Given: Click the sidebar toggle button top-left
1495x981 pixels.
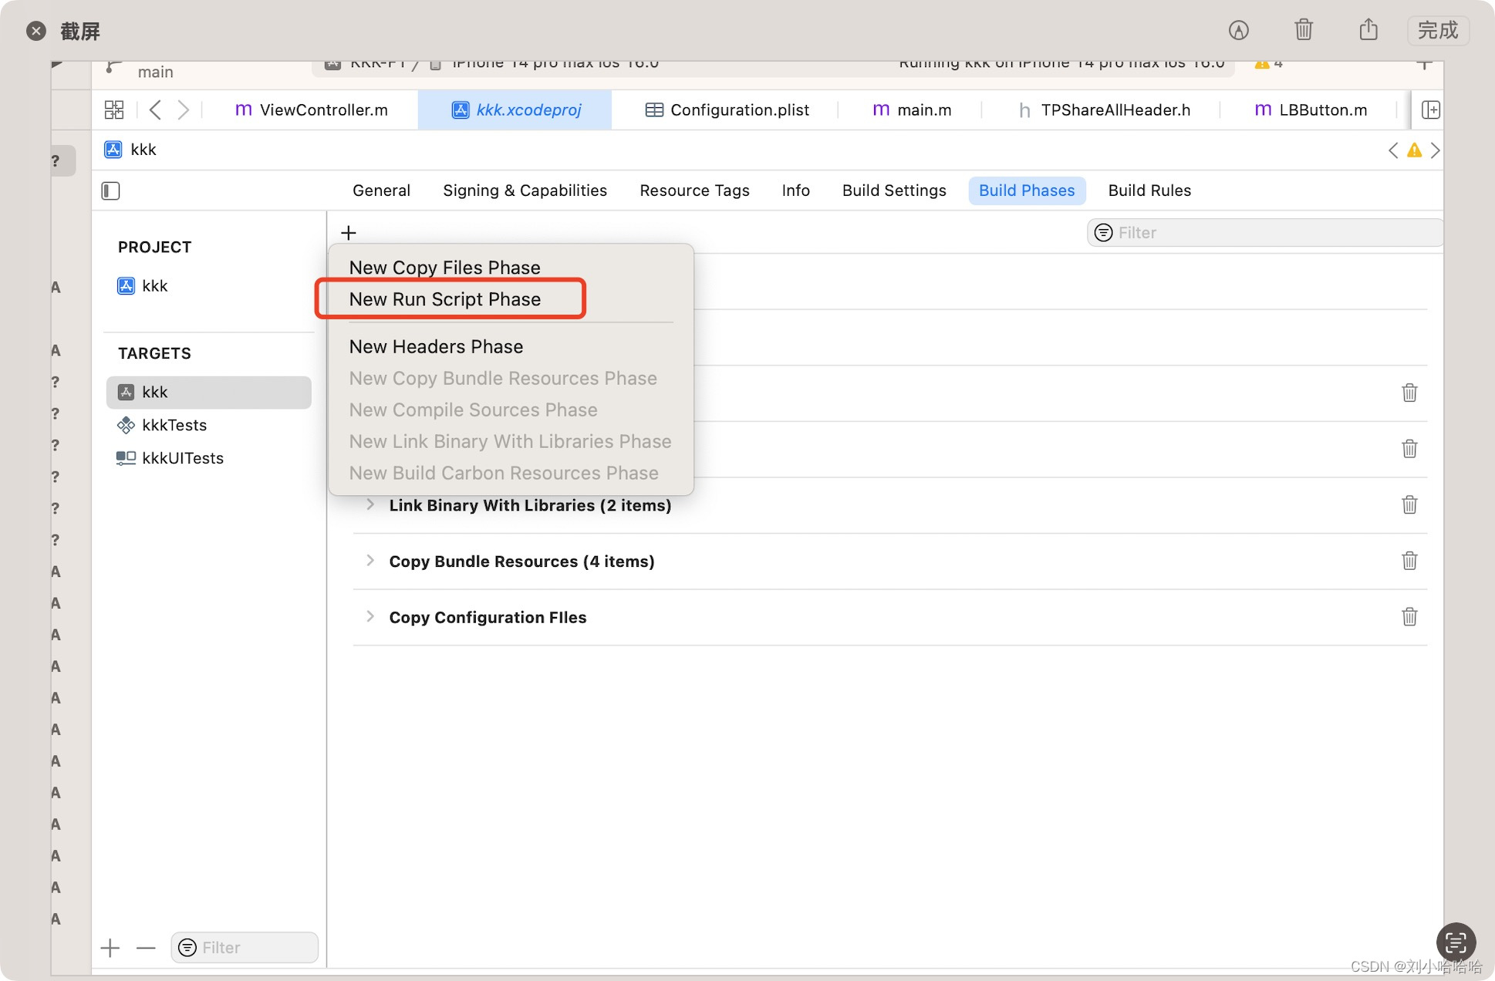Looking at the screenshot, I should (110, 190).
